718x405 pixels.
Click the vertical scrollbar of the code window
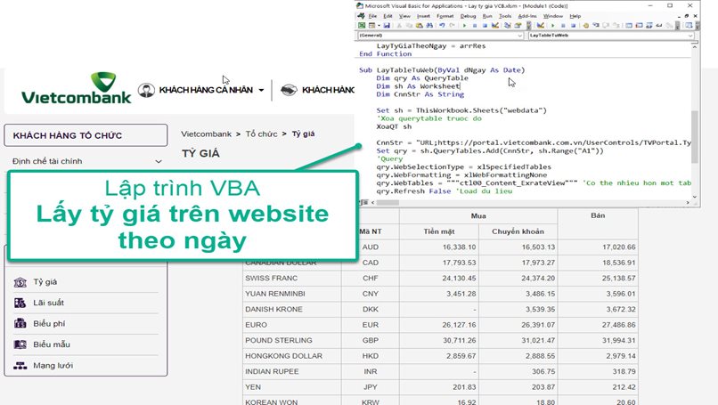tap(695, 121)
